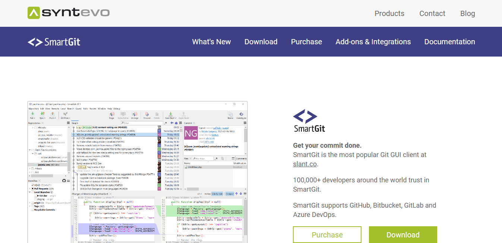Click the Blame icon in the SmartGit screenshot
This screenshot has width=502, height=243.
230,114
